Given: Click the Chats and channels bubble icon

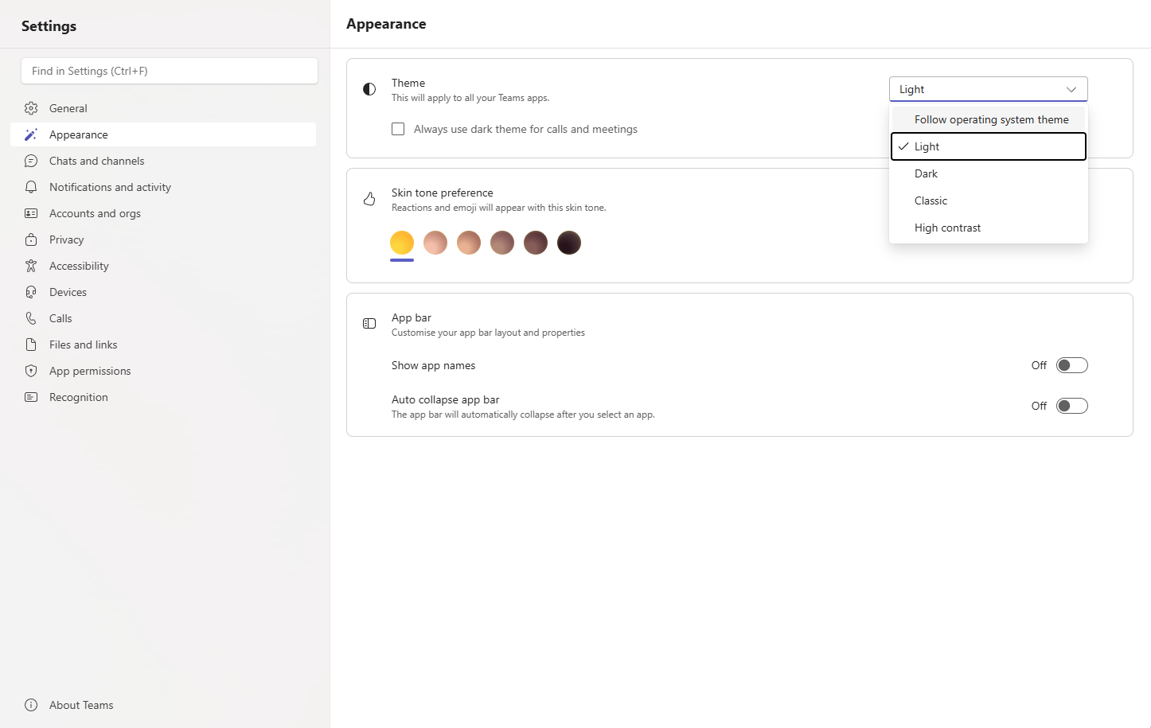Looking at the screenshot, I should [x=31, y=161].
